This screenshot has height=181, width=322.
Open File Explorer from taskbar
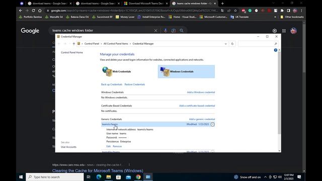point(109,177)
